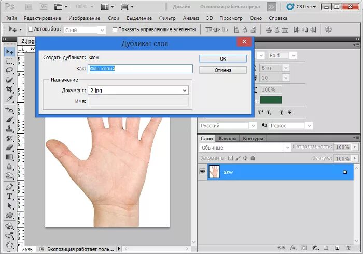This screenshot has height=254, width=363.
Task: Select the Type tool
Action: (9, 196)
